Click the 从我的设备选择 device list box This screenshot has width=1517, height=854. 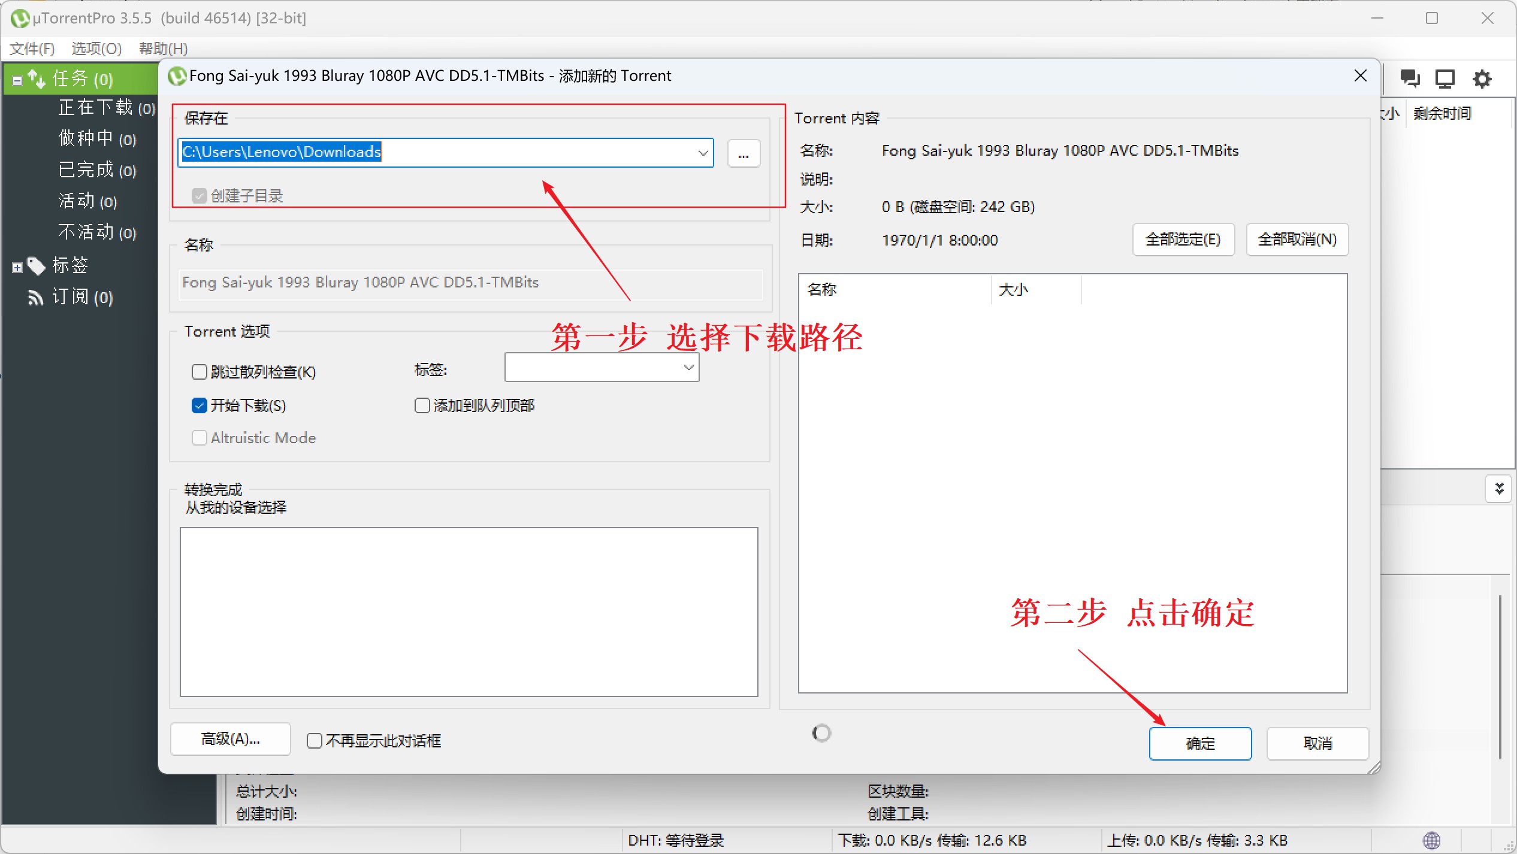(x=469, y=611)
